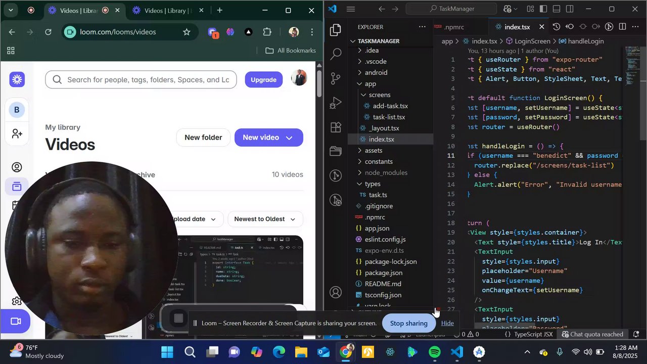Click the Loom search field
Viewport: 647px width, 364px height.
click(141, 79)
